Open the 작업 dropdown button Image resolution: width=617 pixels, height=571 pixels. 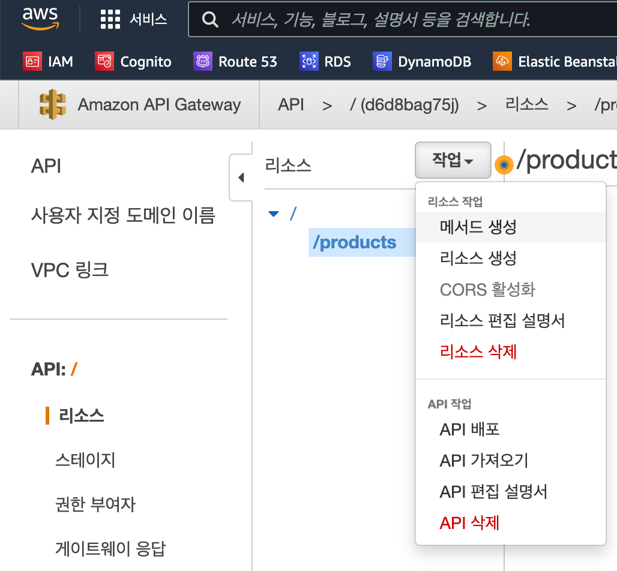pos(453,160)
